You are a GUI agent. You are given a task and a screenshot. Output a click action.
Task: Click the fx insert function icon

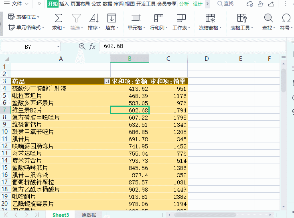pyautogui.click(x=93, y=46)
